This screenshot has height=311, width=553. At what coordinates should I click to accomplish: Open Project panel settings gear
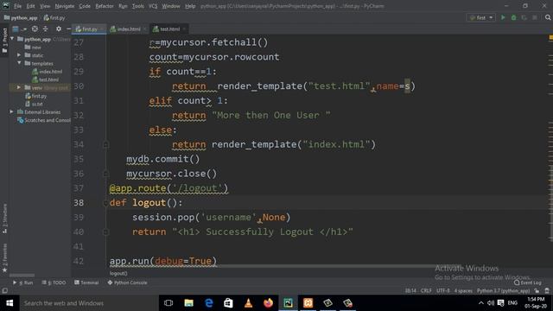[59, 29]
